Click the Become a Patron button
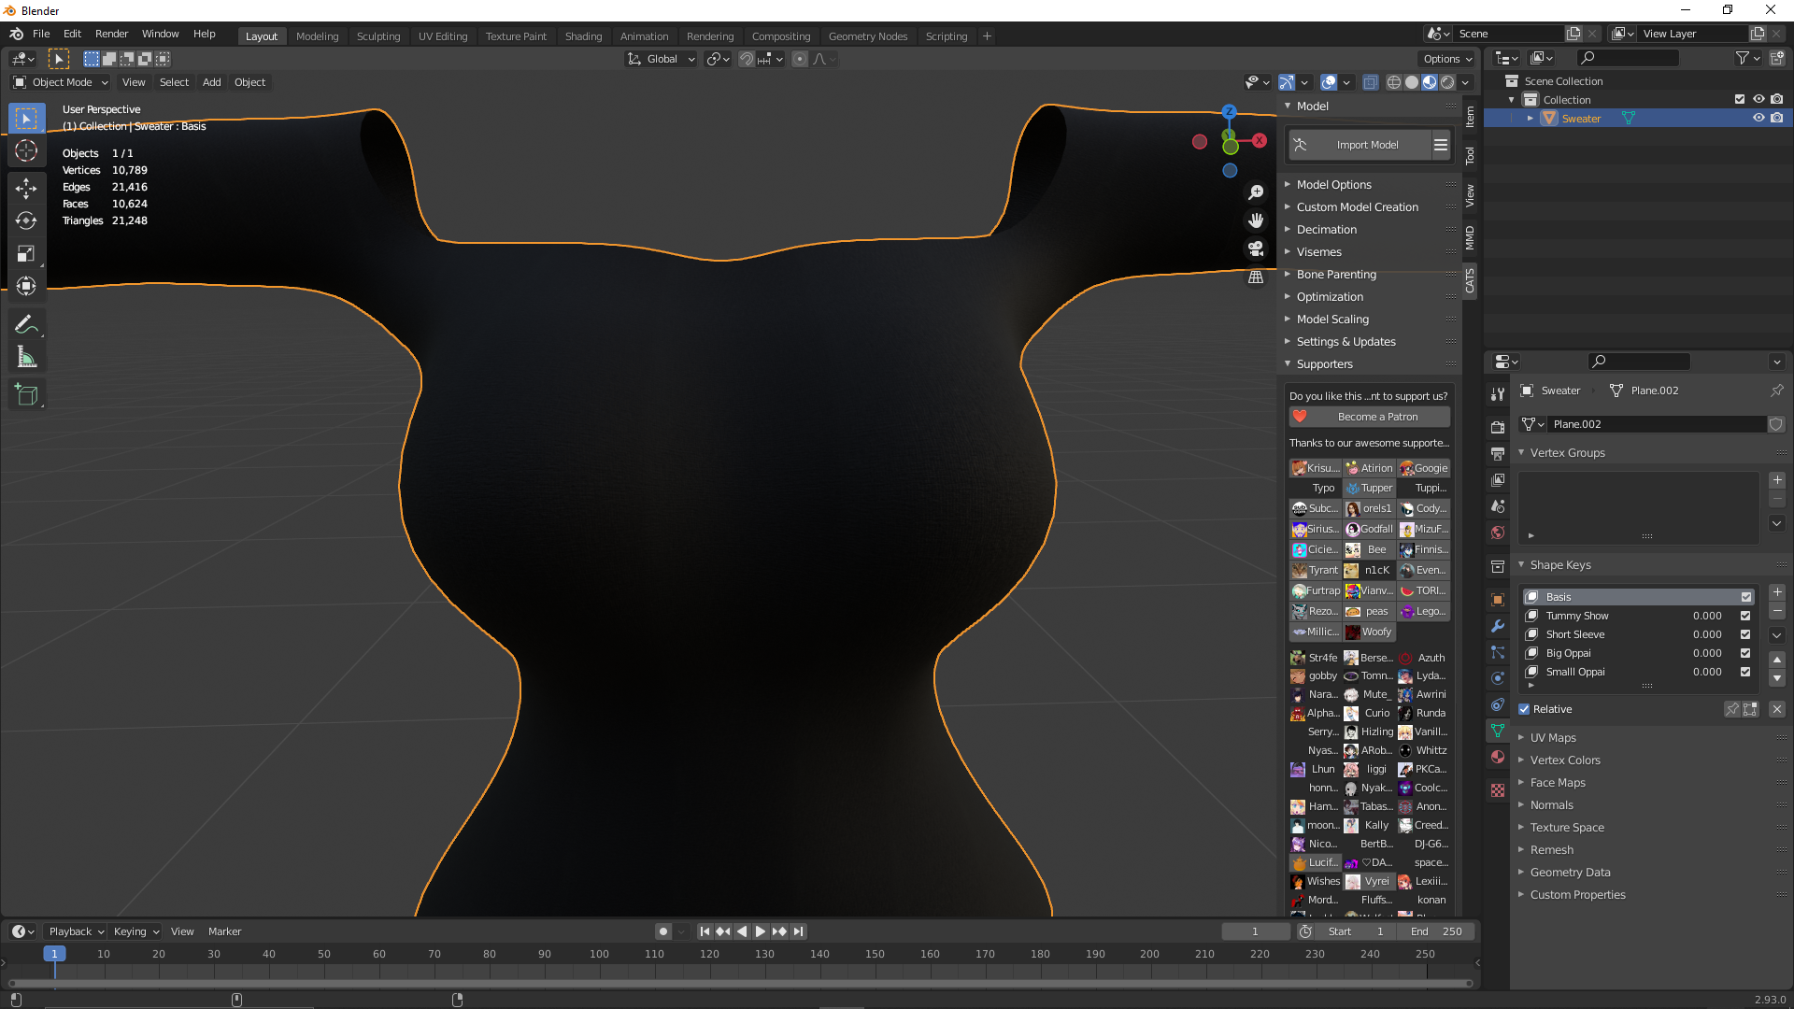Screen dimensions: 1794x1009 [x=1370, y=417]
